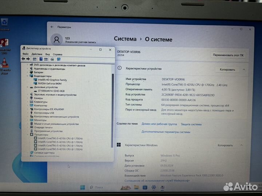Collapse the Характеристики Windows section chevron

pos(242,145)
